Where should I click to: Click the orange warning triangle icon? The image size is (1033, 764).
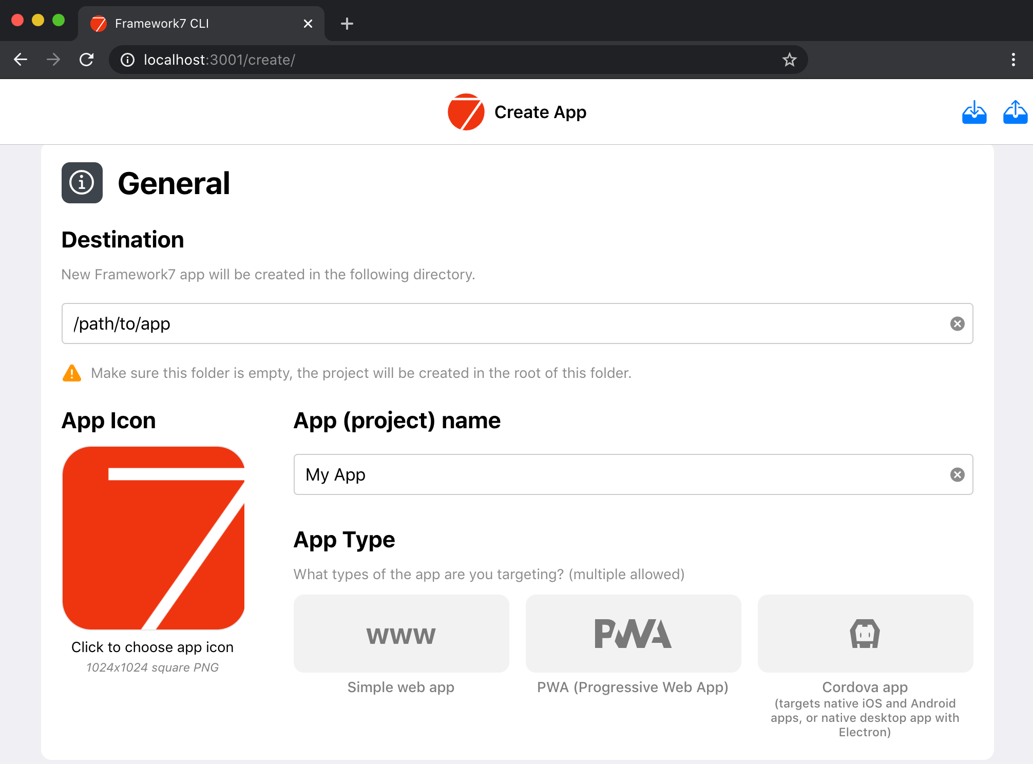[72, 373]
